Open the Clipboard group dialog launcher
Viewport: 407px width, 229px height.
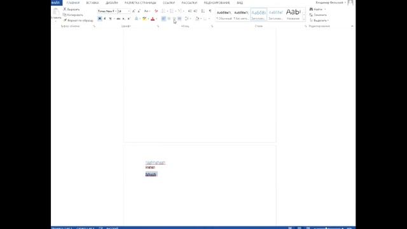pyautogui.click(x=94, y=26)
